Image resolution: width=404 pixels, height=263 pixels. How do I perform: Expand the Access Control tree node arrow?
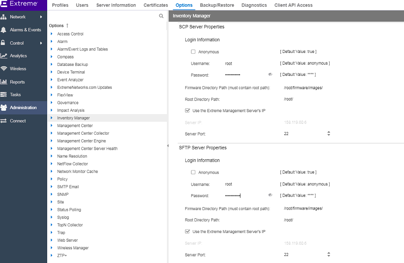point(51,34)
